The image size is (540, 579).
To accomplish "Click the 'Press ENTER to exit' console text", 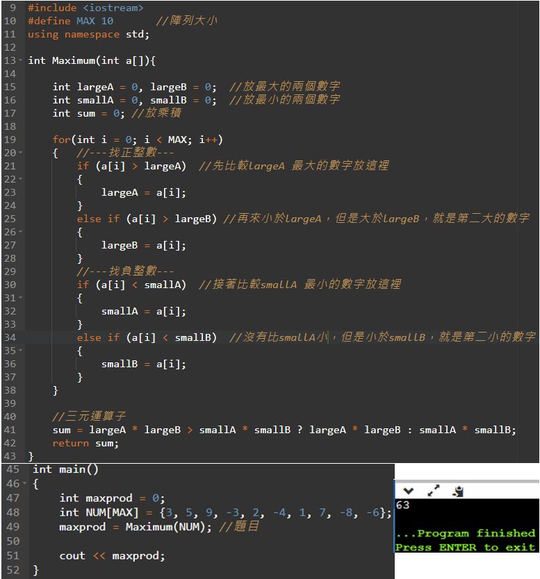I will (465, 547).
